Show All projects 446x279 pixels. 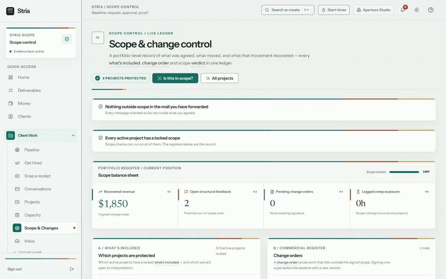pyautogui.click(x=219, y=78)
